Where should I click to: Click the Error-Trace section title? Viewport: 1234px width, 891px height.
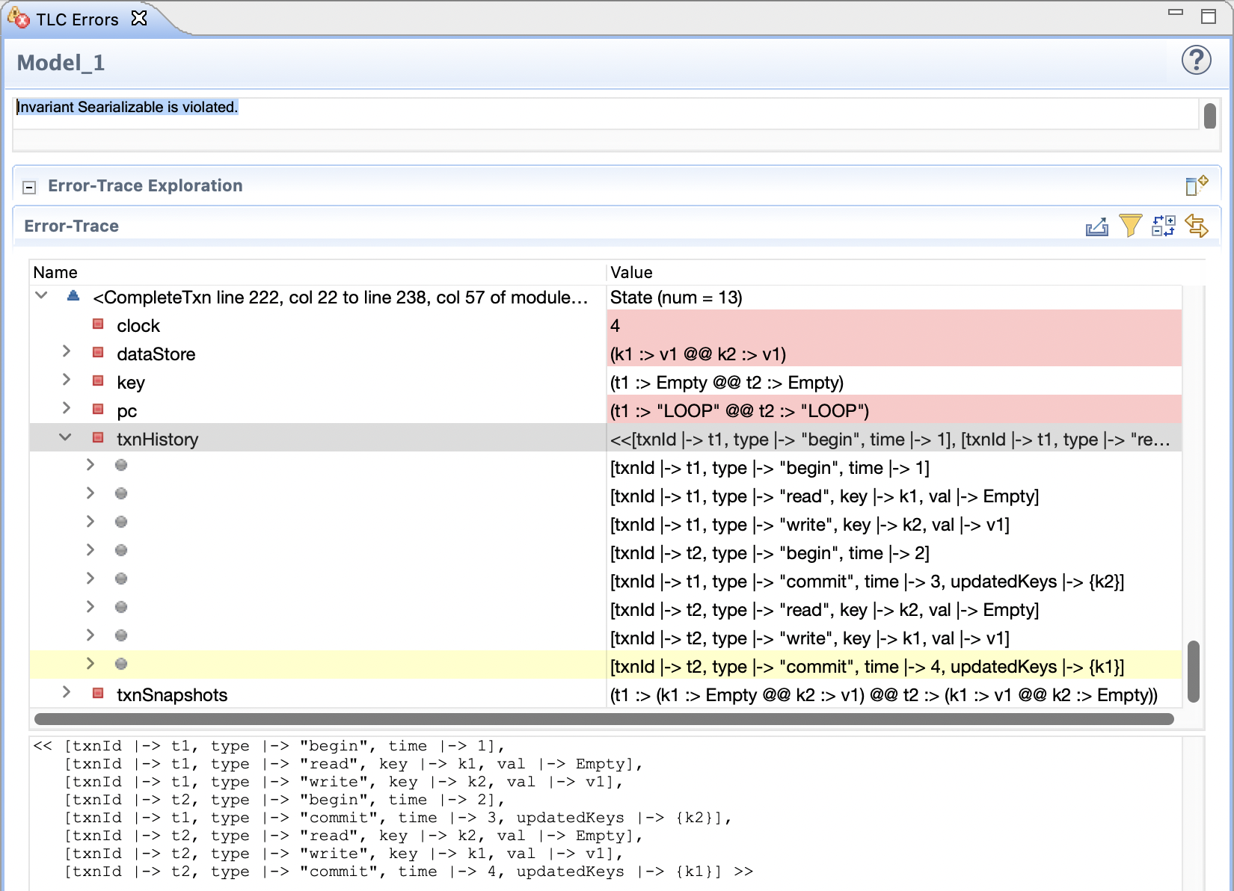(71, 226)
